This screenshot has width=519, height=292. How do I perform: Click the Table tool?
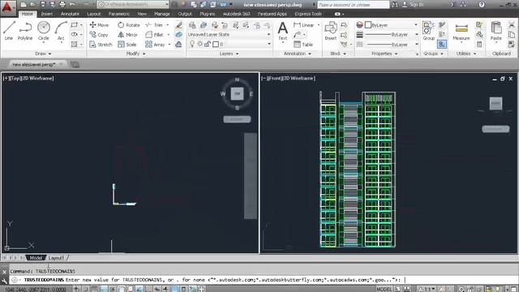pos(303,45)
